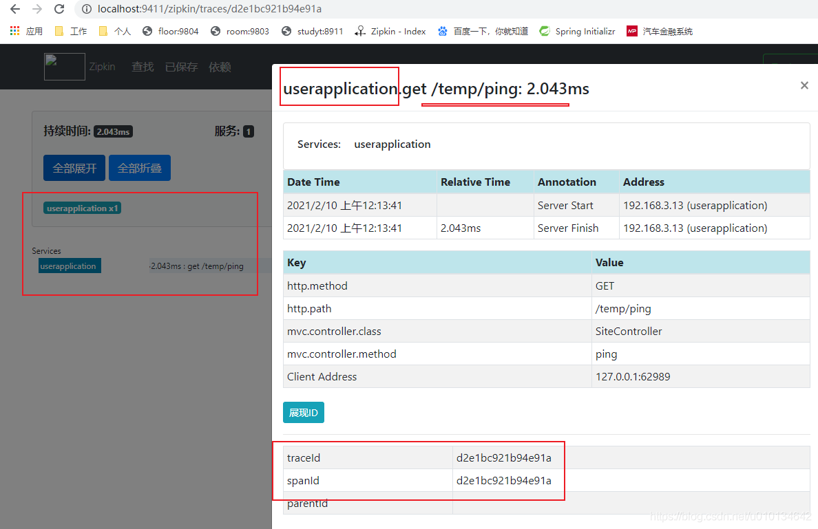Open the 百度一下 bookmark
818x529 pixels.
483,31
